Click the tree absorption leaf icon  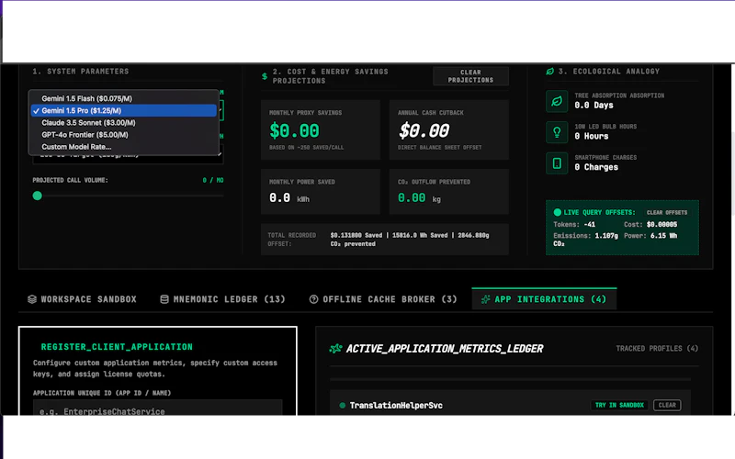[557, 101]
